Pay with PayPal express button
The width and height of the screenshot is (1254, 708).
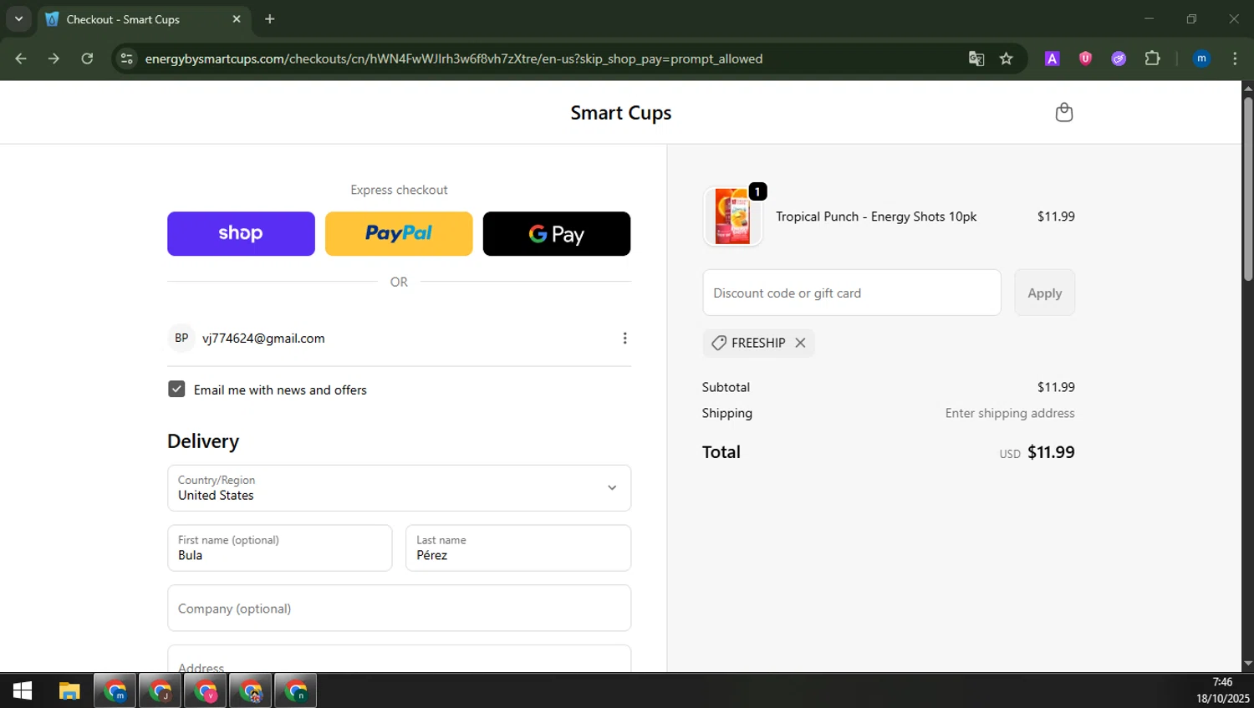399,233
